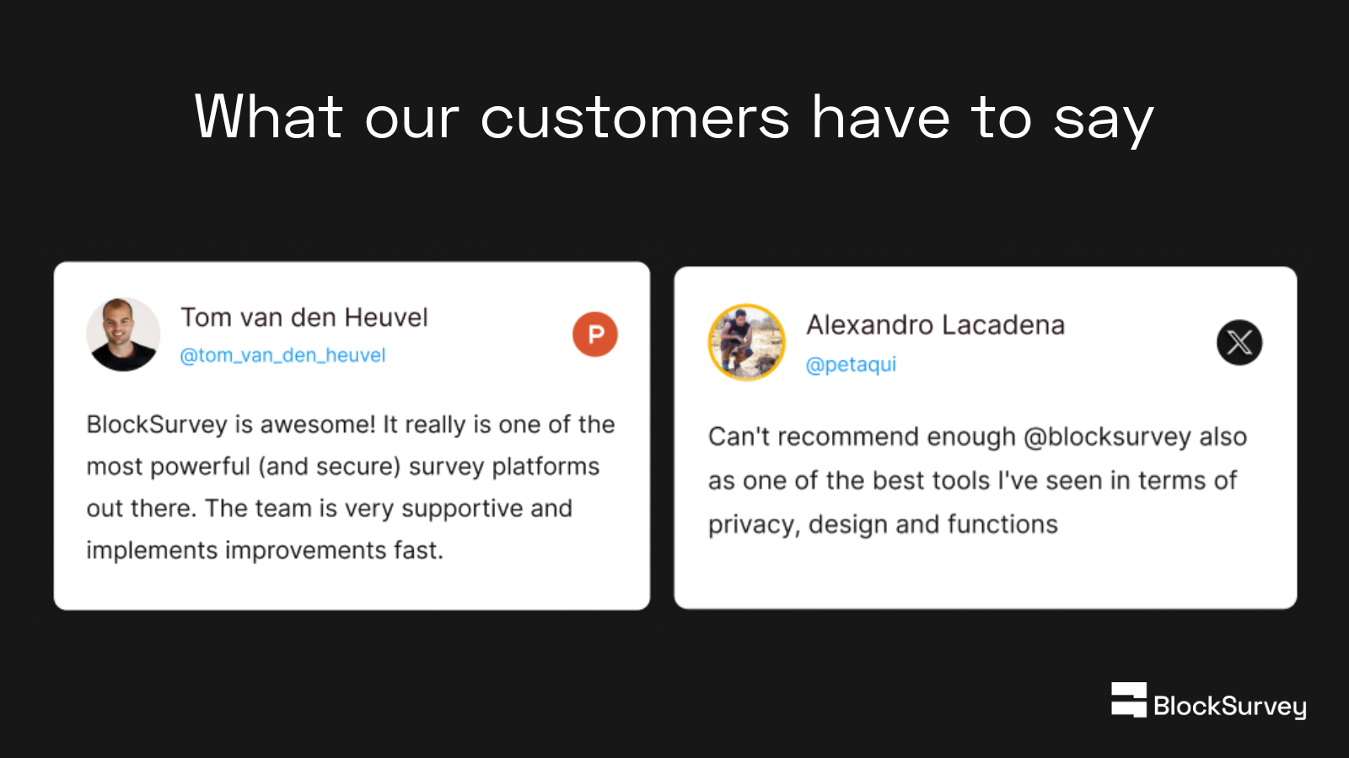Follow the @petaqui handle link
Viewport: 1349px width, 758px height.
coord(851,365)
